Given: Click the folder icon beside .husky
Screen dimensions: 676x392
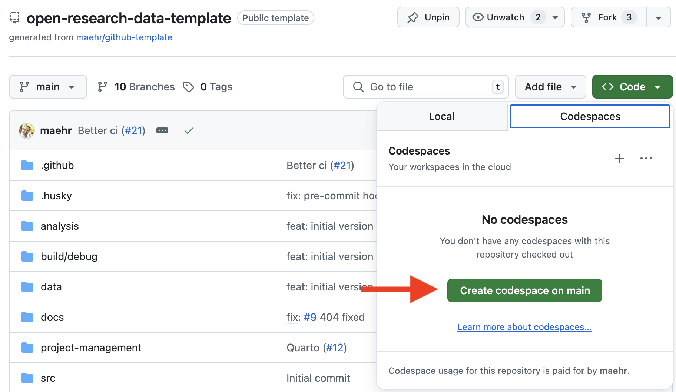Looking at the screenshot, I should pyautogui.click(x=27, y=196).
